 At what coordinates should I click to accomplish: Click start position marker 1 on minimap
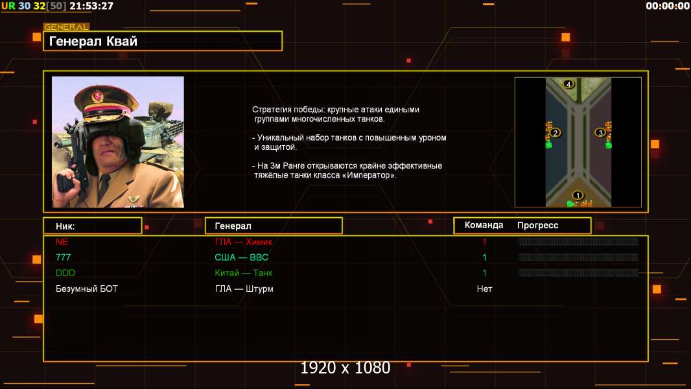578,194
